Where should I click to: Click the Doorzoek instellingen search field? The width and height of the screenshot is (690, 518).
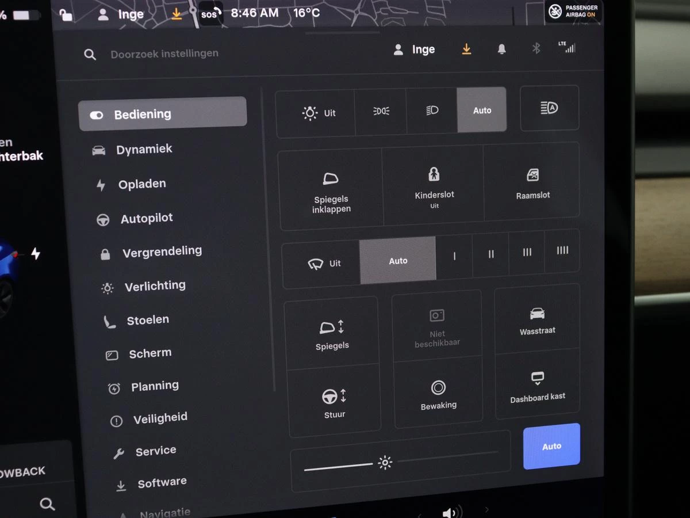[x=164, y=54]
